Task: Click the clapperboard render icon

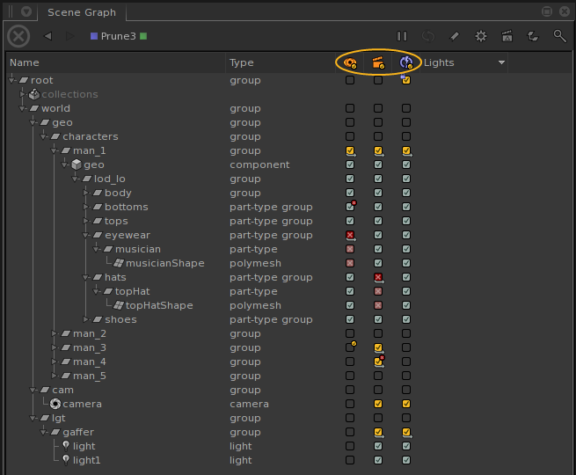Action: [x=507, y=36]
